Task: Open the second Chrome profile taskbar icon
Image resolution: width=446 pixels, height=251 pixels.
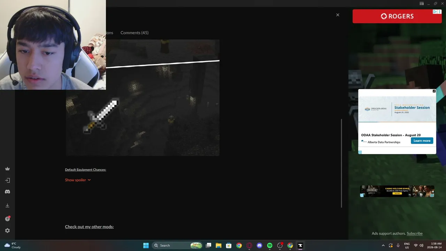Action: click(x=290, y=245)
